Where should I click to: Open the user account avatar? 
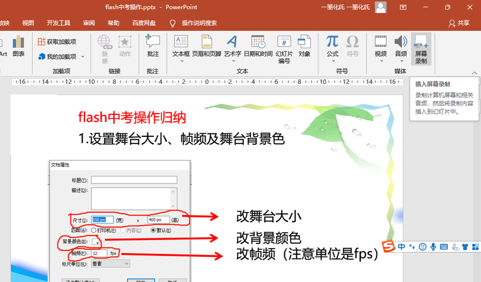(381, 7)
